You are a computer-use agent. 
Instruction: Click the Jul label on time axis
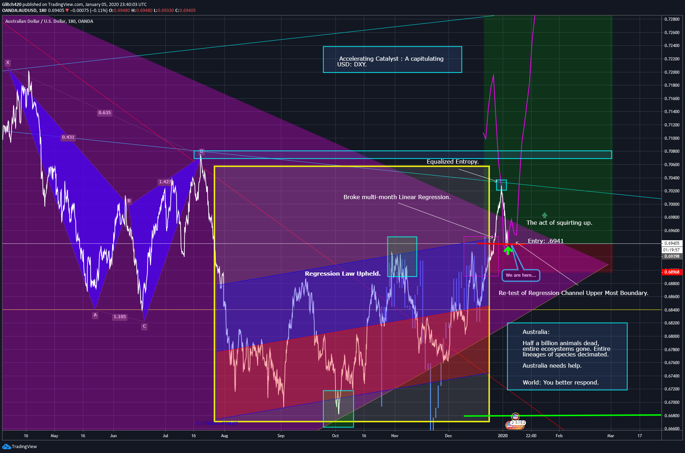coord(165,436)
